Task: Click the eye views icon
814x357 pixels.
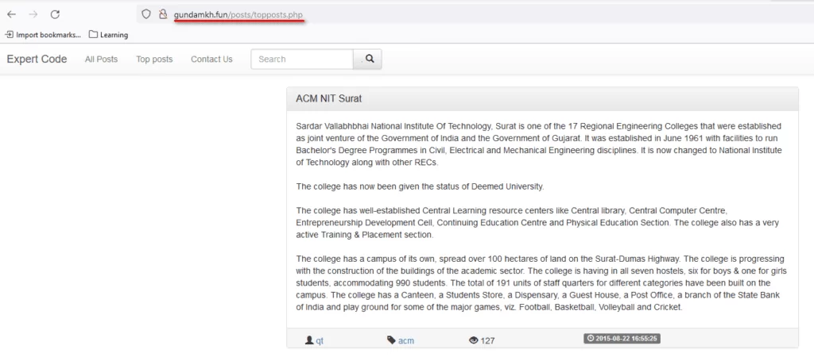Action: 474,340
